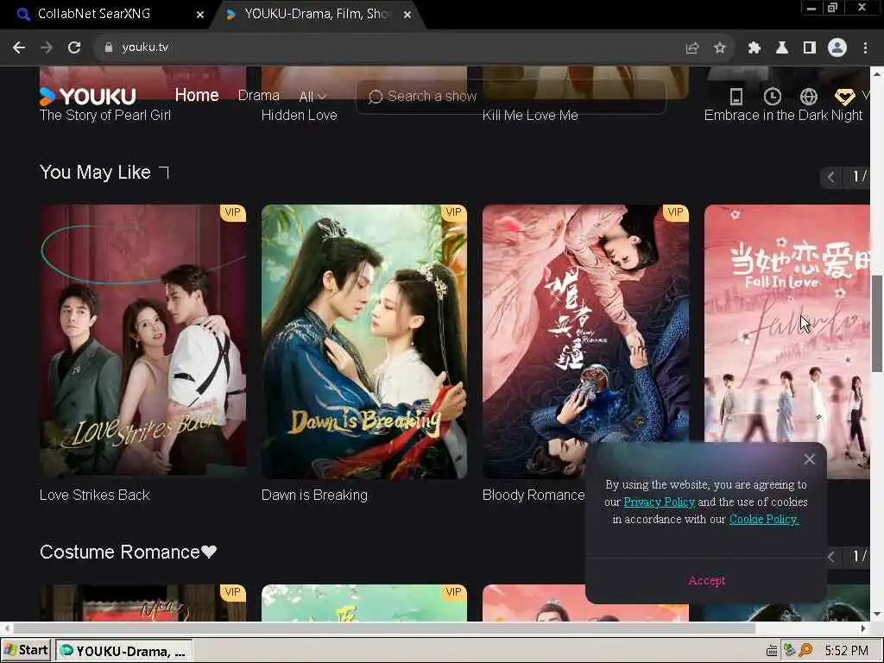The width and height of the screenshot is (884, 663).
Task: Open the Dawn is Breaking poster
Action: point(364,342)
